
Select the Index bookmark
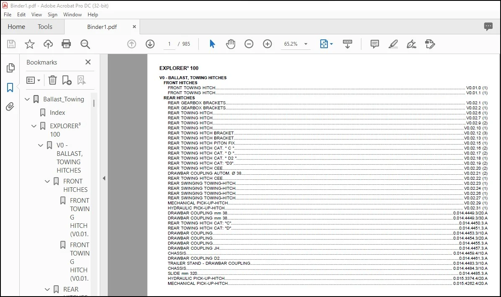click(x=57, y=113)
